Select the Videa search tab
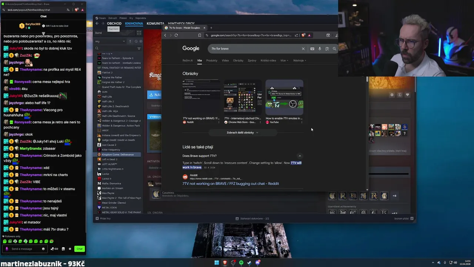 (225, 60)
